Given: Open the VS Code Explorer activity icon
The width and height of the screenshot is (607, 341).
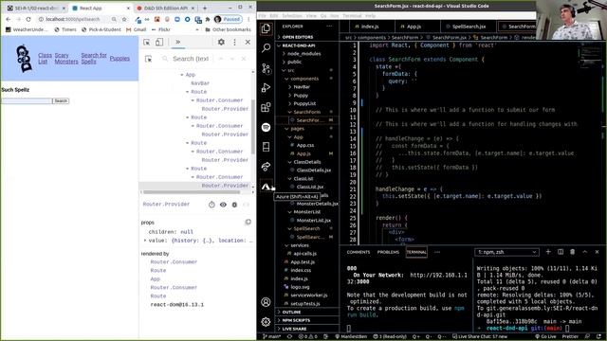Looking at the screenshot, I should (266, 28).
